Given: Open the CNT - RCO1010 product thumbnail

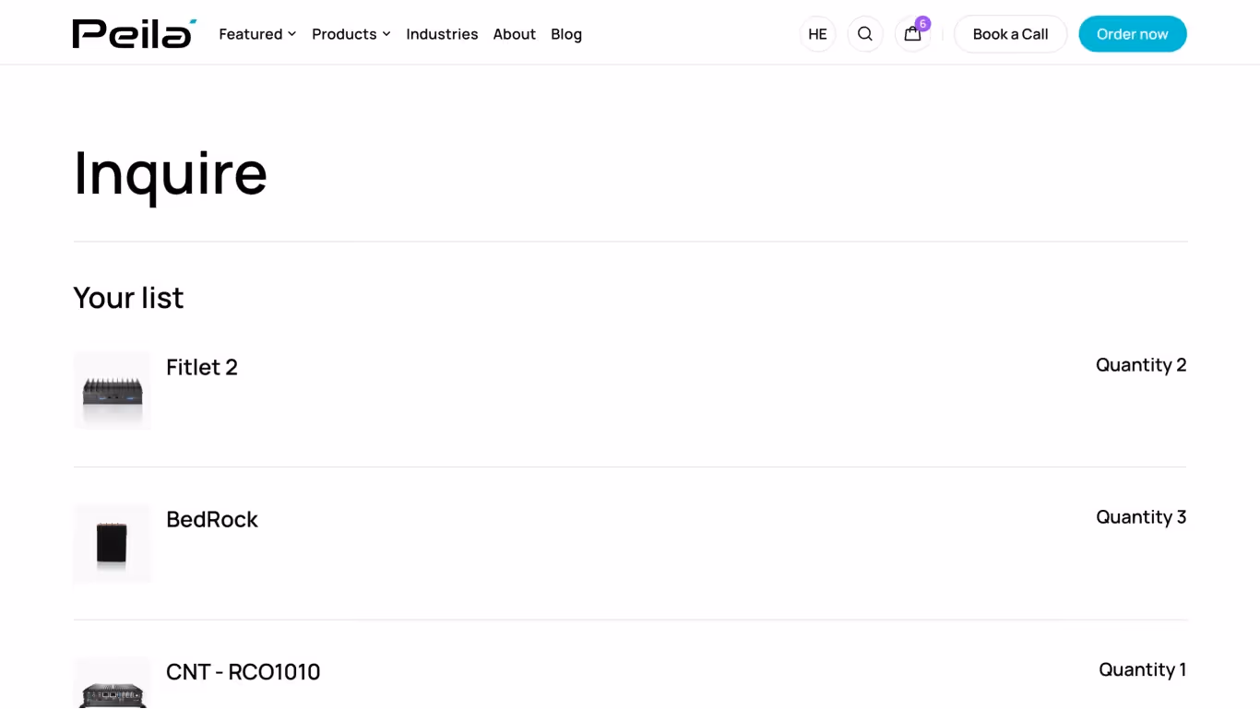Looking at the screenshot, I should 113,683.
